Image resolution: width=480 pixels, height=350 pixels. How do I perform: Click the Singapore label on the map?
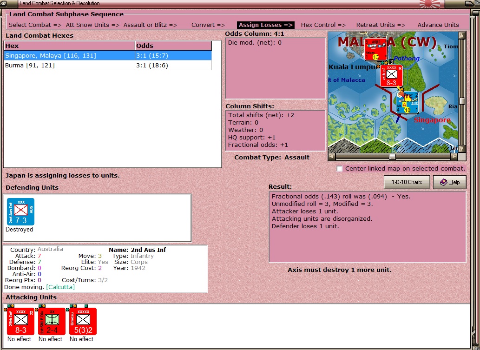pyautogui.click(x=432, y=120)
